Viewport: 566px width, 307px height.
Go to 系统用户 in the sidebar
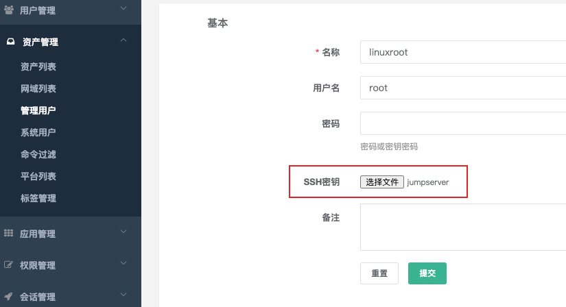38,132
